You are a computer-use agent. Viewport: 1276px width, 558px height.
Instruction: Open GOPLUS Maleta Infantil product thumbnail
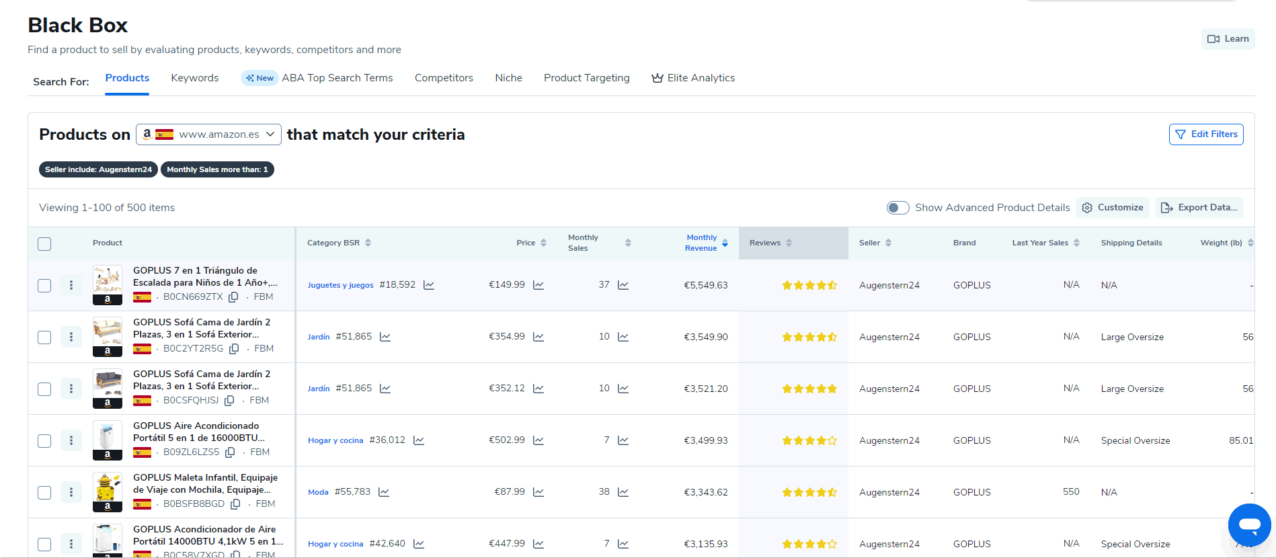[108, 492]
